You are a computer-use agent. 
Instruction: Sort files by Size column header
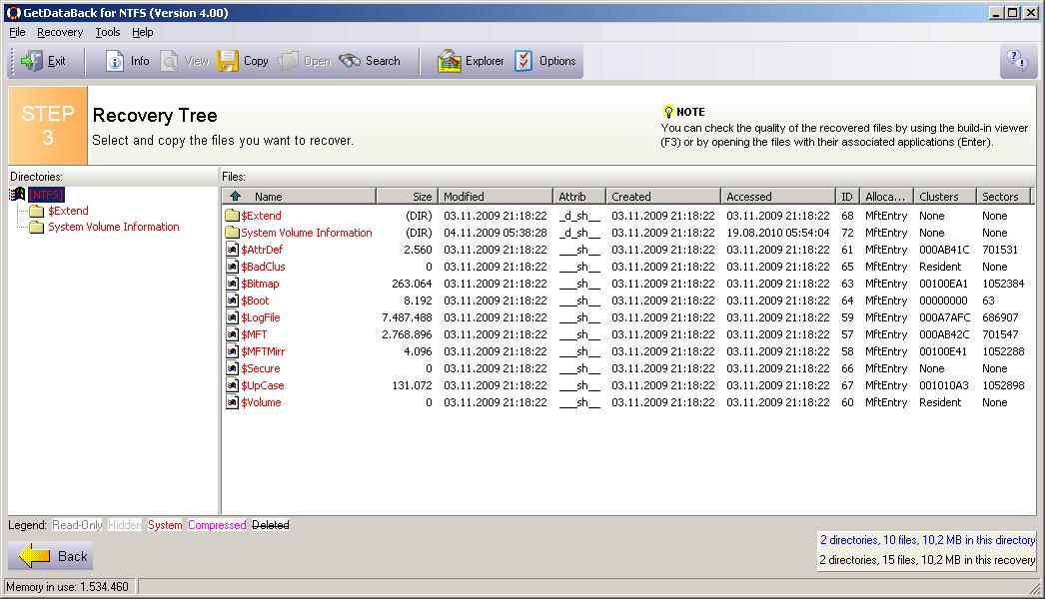pyautogui.click(x=408, y=196)
